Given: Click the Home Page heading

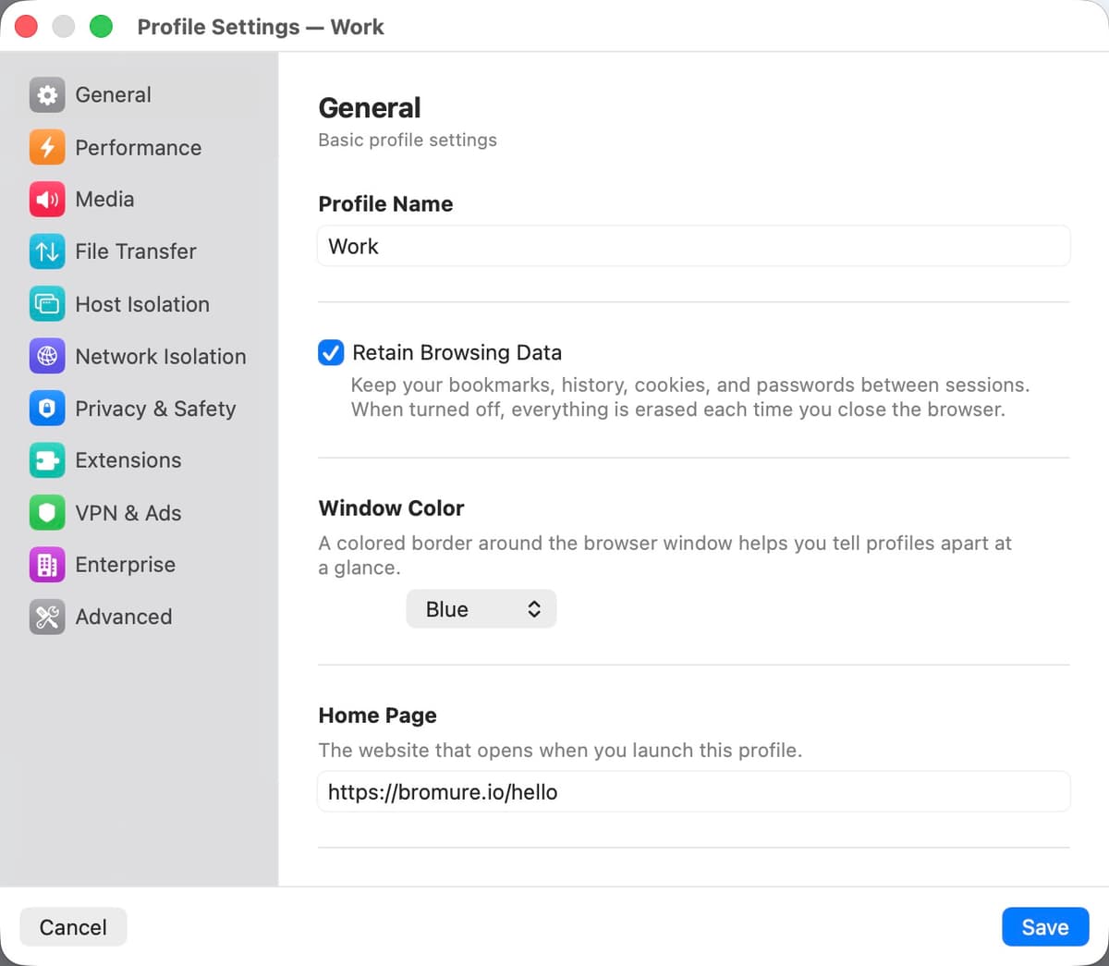Looking at the screenshot, I should point(377,715).
